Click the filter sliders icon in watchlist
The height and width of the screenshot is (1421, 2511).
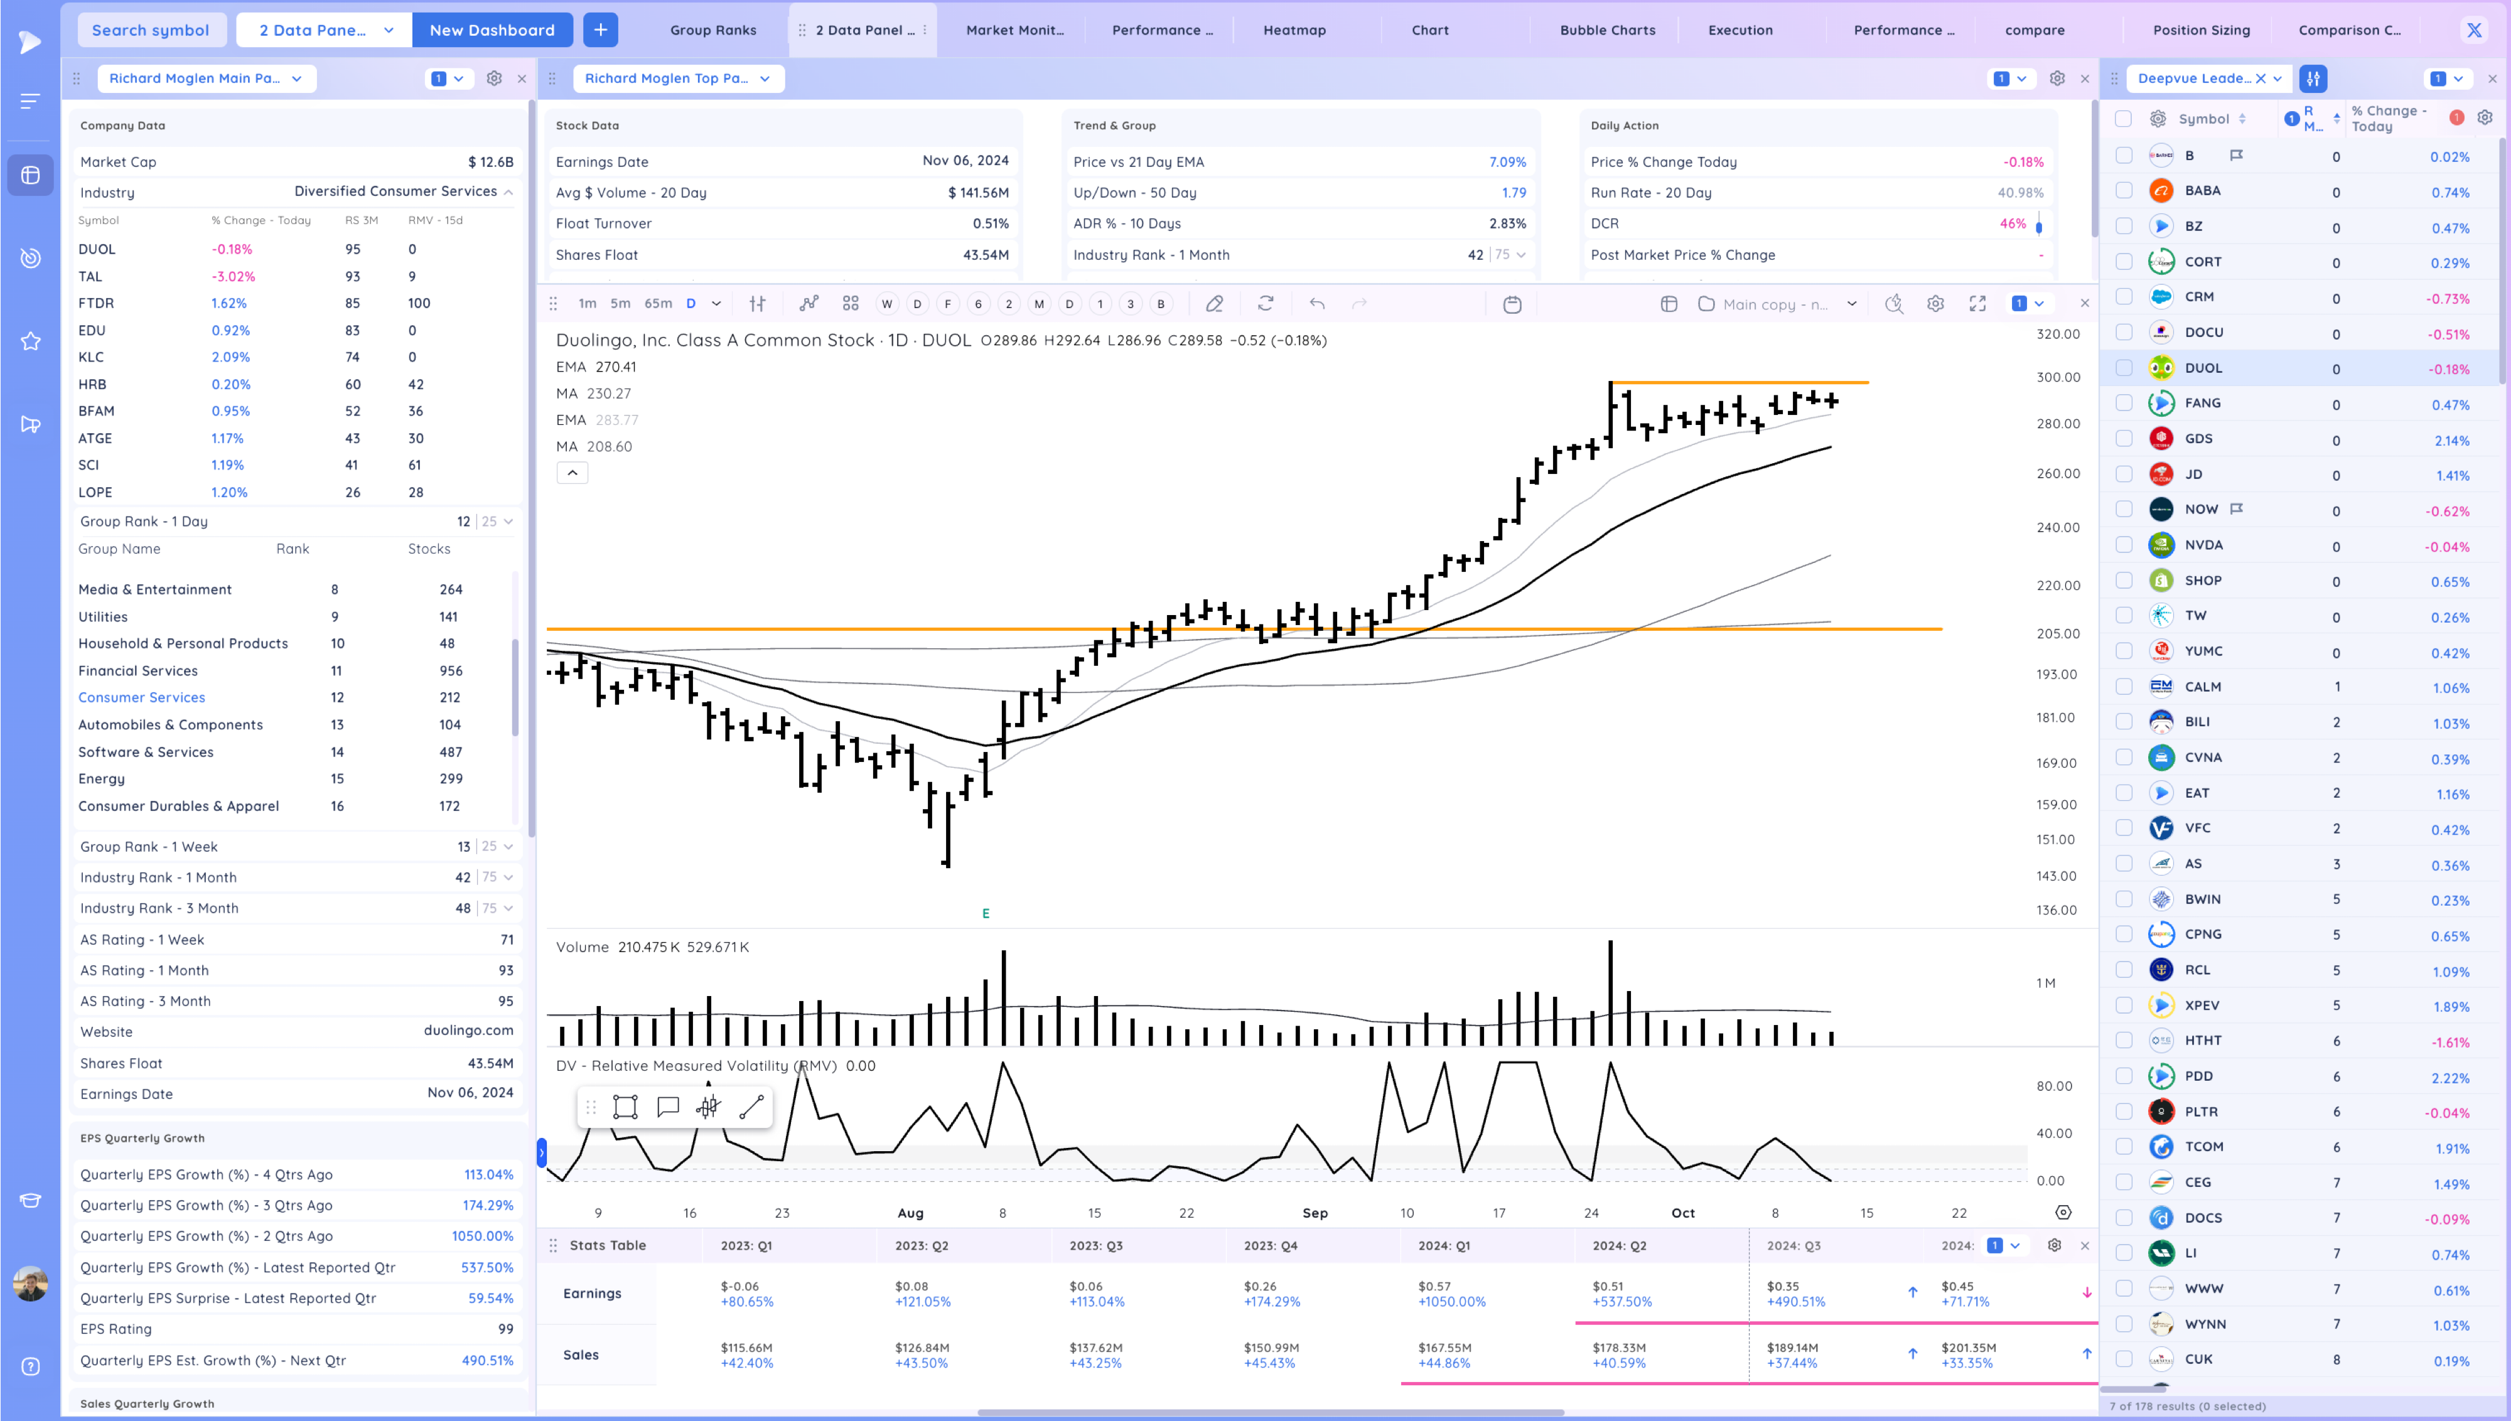click(2313, 78)
